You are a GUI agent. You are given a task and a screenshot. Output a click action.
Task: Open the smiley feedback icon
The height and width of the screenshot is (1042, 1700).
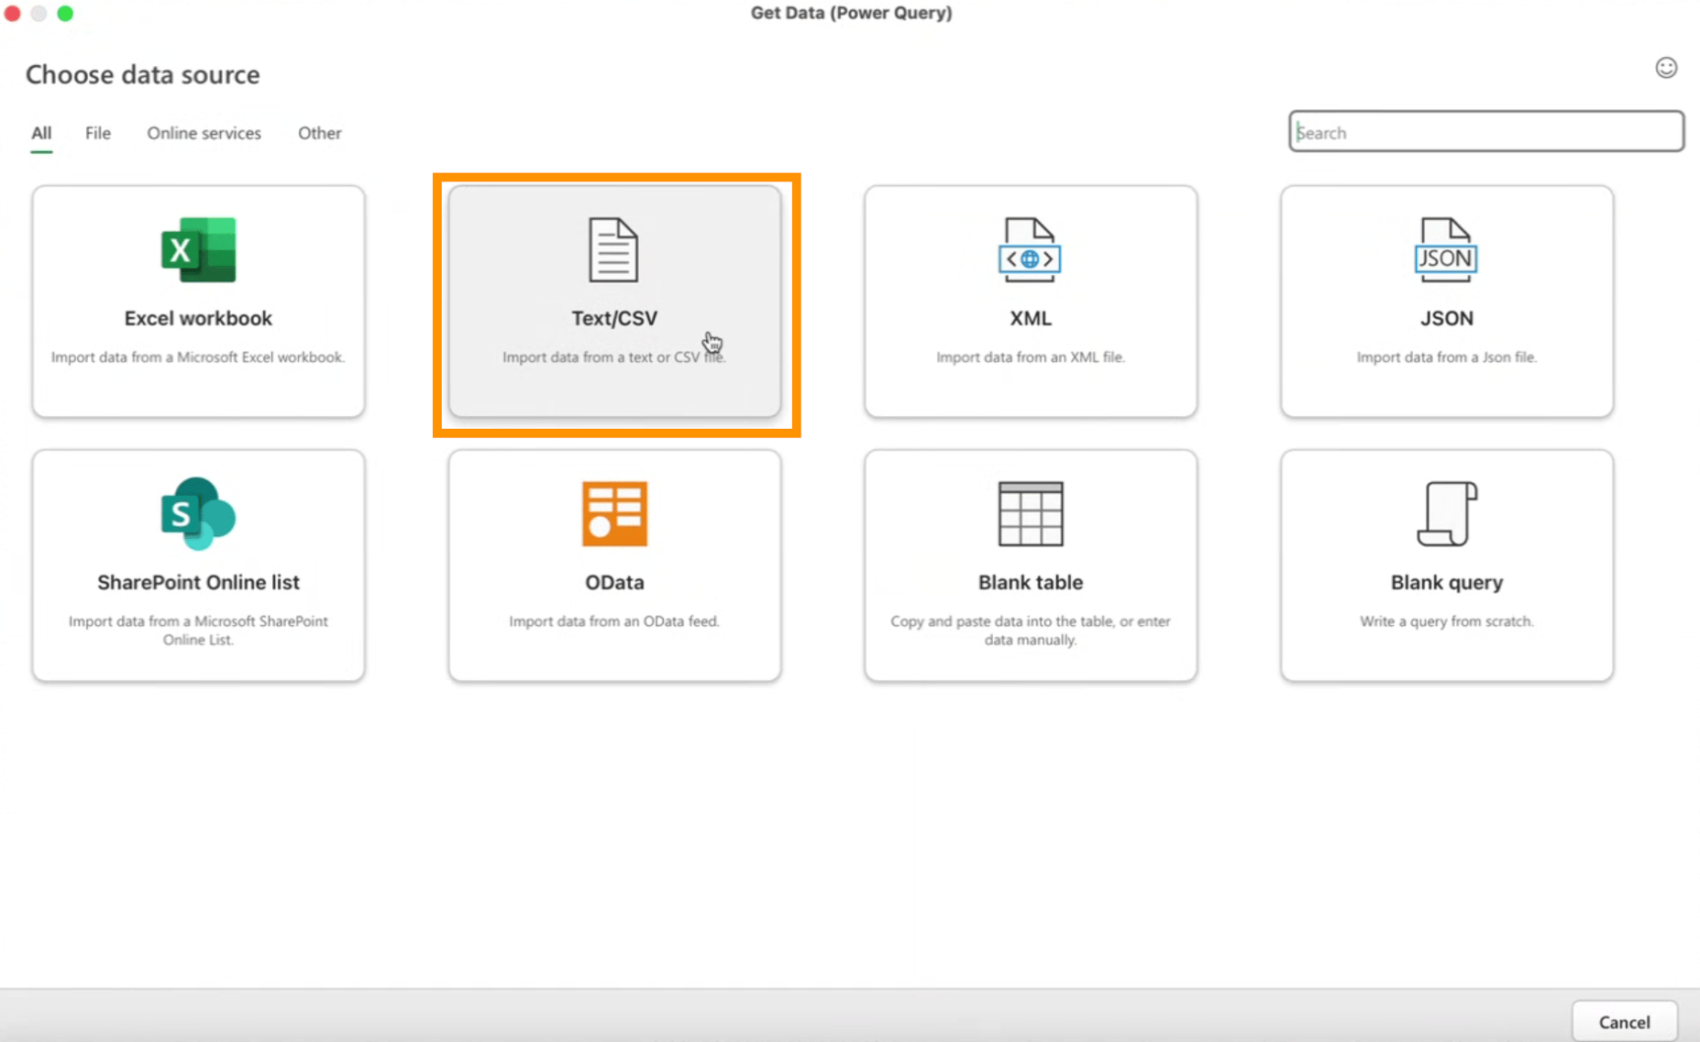click(x=1665, y=68)
